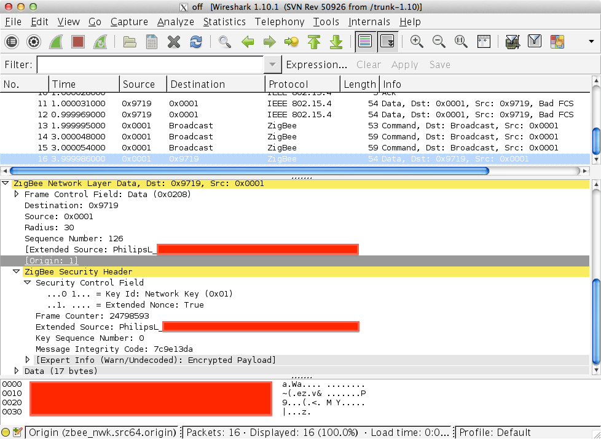Click the packet list vertical scrollbar thumb
601x439 pixels.
(596, 141)
